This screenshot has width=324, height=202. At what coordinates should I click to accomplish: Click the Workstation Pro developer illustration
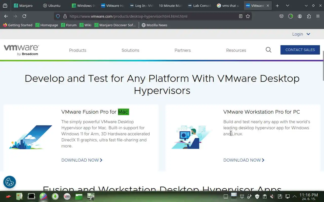(x=191, y=137)
